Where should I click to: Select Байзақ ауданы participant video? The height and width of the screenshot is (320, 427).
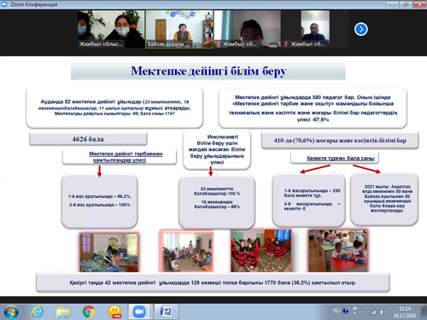[179, 29]
